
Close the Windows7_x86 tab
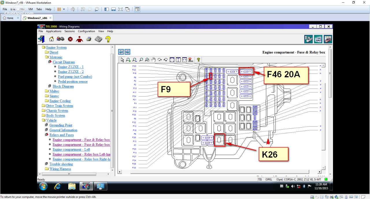point(50,18)
